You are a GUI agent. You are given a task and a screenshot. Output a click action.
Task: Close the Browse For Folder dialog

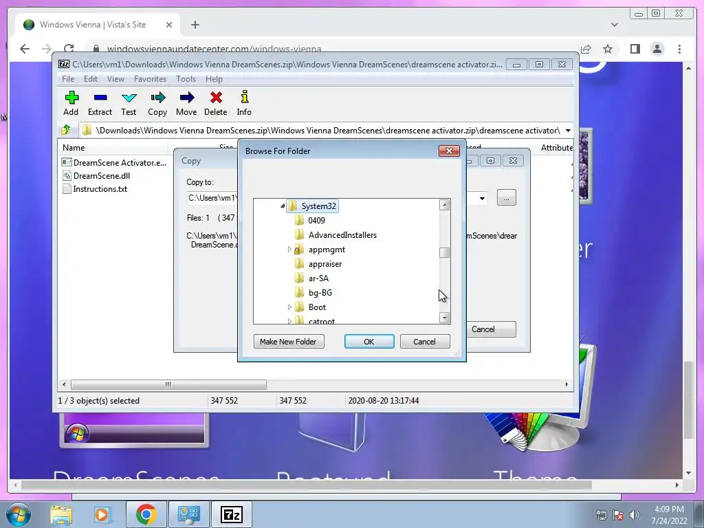pos(449,151)
